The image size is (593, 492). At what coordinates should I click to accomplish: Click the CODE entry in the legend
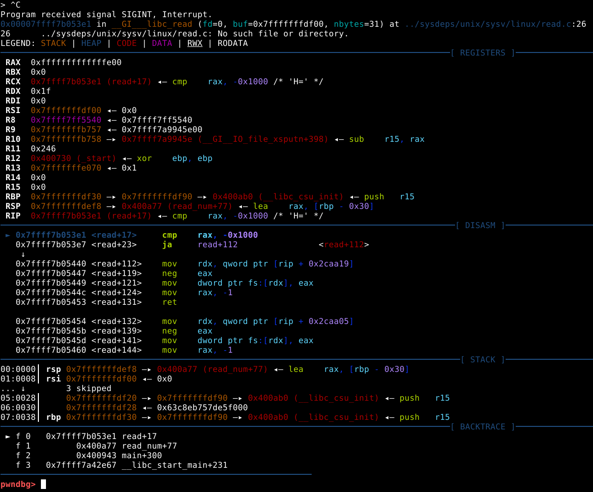(126, 43)
